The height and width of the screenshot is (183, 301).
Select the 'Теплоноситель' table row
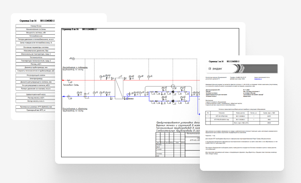(x=36, y=57)
